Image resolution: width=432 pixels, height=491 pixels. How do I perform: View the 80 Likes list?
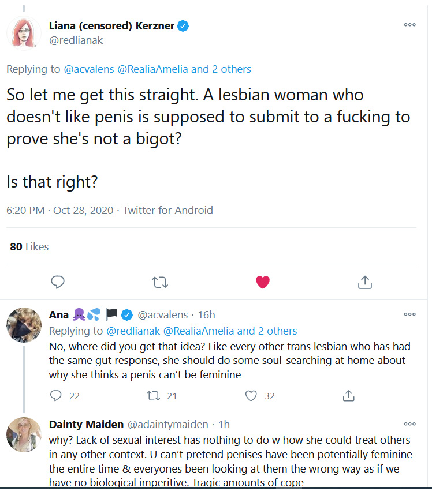(x=29, y=246)
